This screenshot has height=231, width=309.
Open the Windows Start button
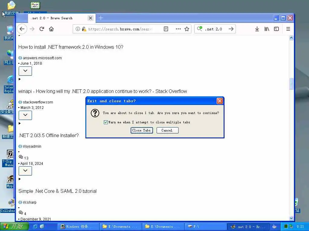(x=14, y=226)
